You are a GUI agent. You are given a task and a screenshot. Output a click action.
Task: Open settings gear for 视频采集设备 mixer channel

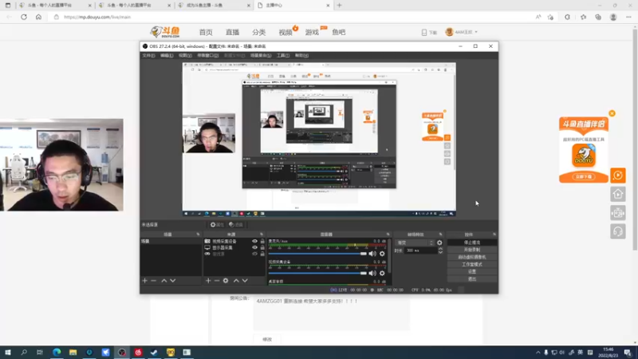tap(382, 273)
